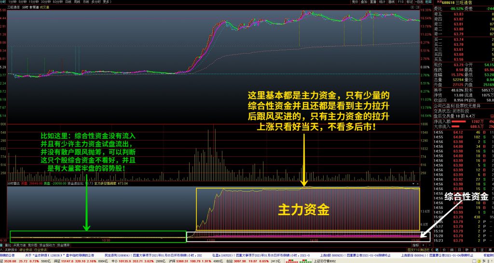This screenshot has width=494, height=263.
Task: Open the 指标 indicator dropdown
Action: (x=416, y=245)
